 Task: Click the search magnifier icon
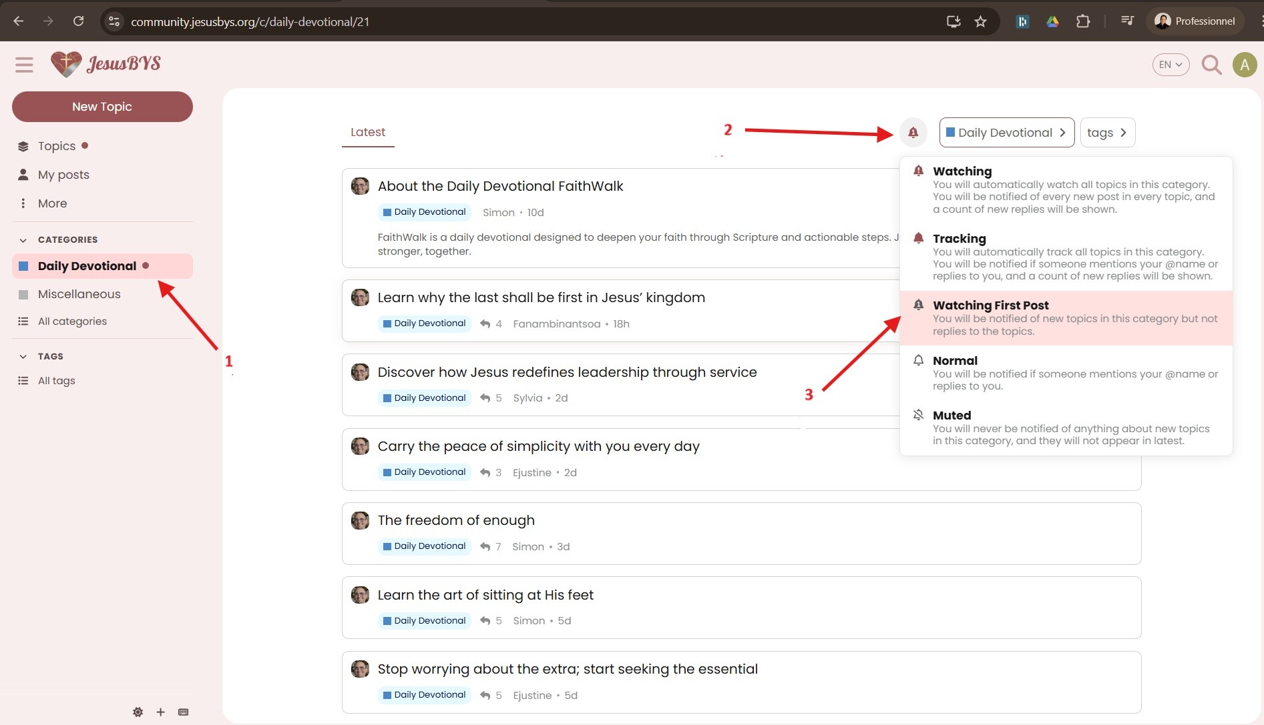coord(1211,65)
